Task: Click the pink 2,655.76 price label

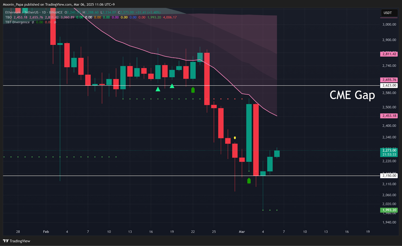Action: click(x=389, y=80)
